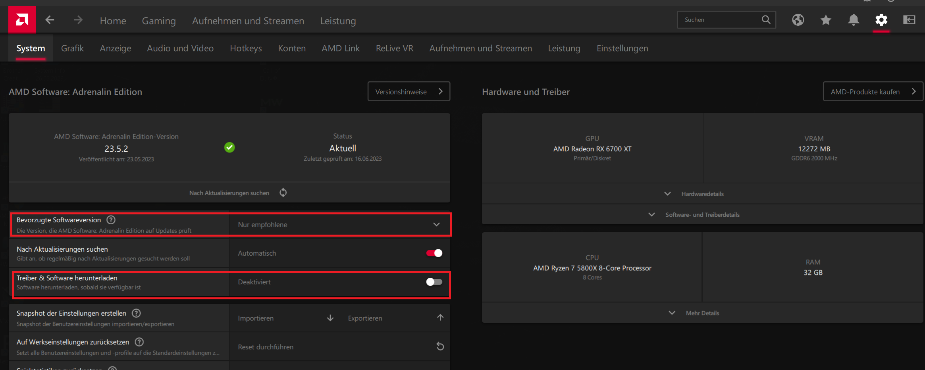The image size is (925, 370).
Task: Click the Primär/Diskret label
Action: click(x=592, y=158)
